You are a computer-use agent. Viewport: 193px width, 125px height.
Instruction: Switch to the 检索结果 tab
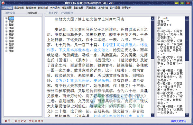(x=32, y=13)
